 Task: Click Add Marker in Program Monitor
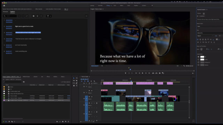[x=125, y=73]
